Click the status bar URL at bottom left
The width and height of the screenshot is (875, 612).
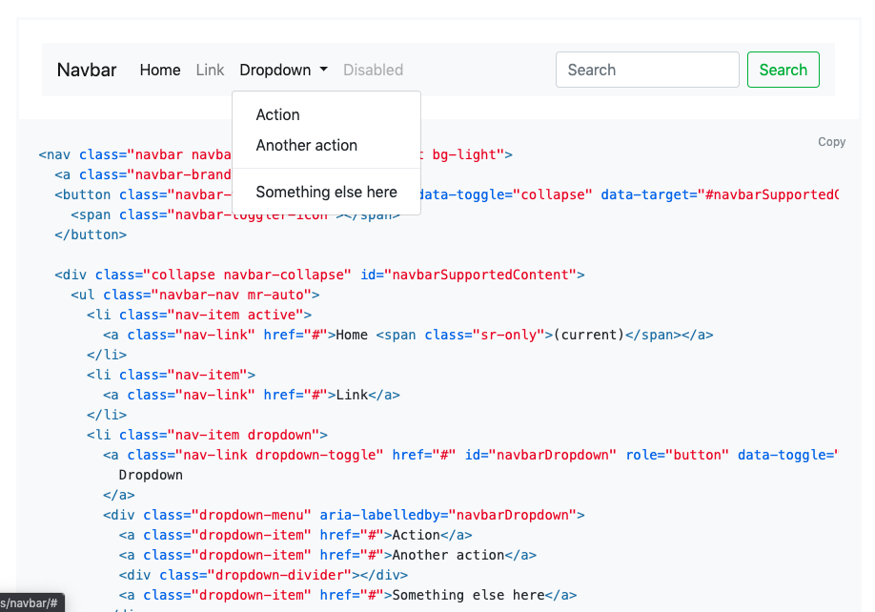[31, 602]
